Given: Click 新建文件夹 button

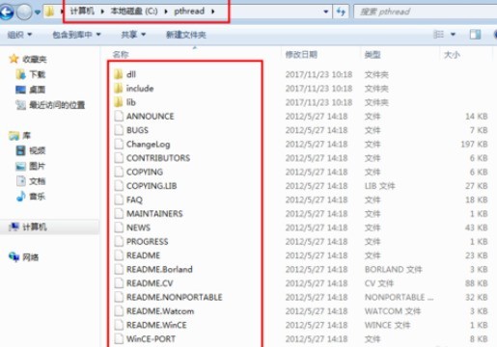Looking at the screenshot, I should click(186, 35).
